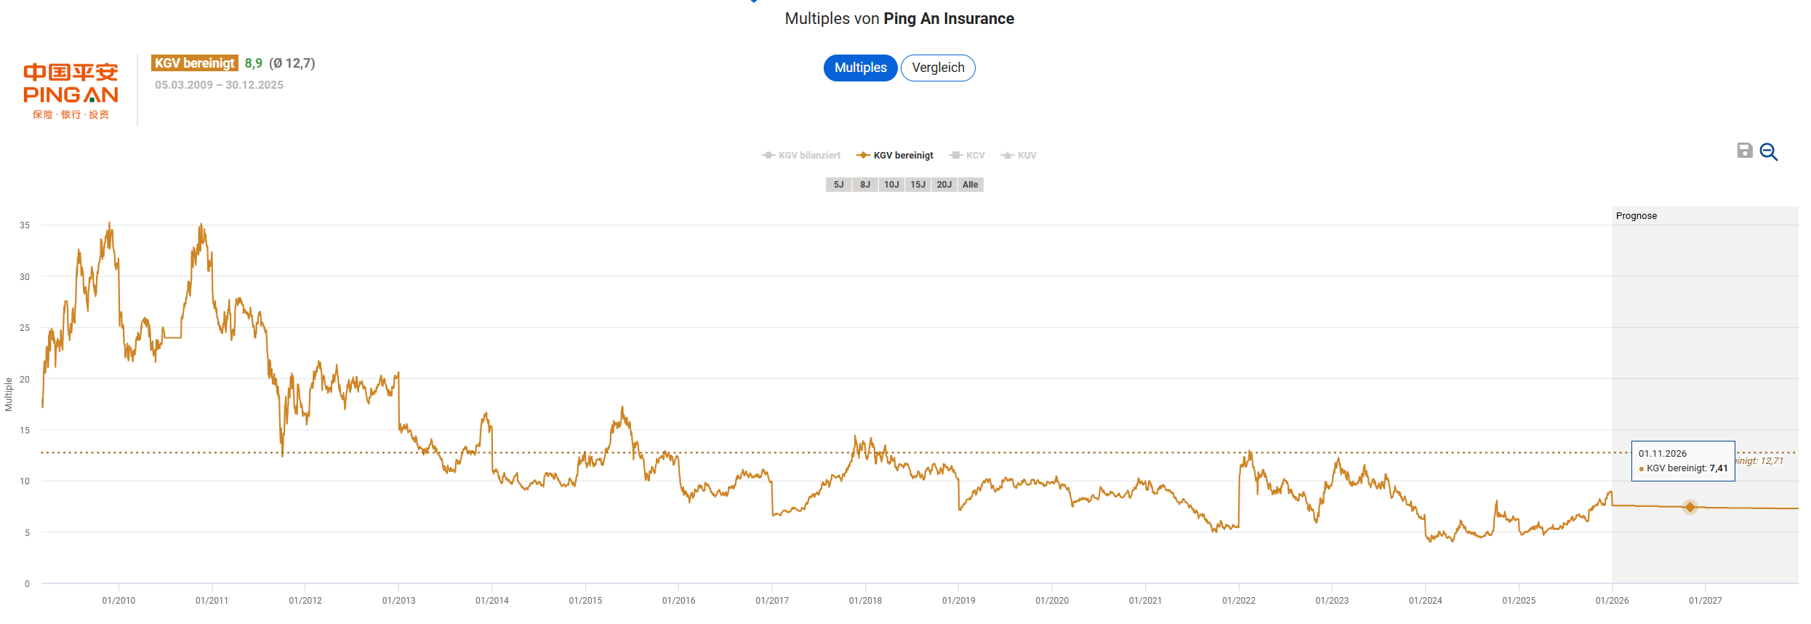
Task: Toggle the KGV bereinigt legend series
Action: point(895,156)
